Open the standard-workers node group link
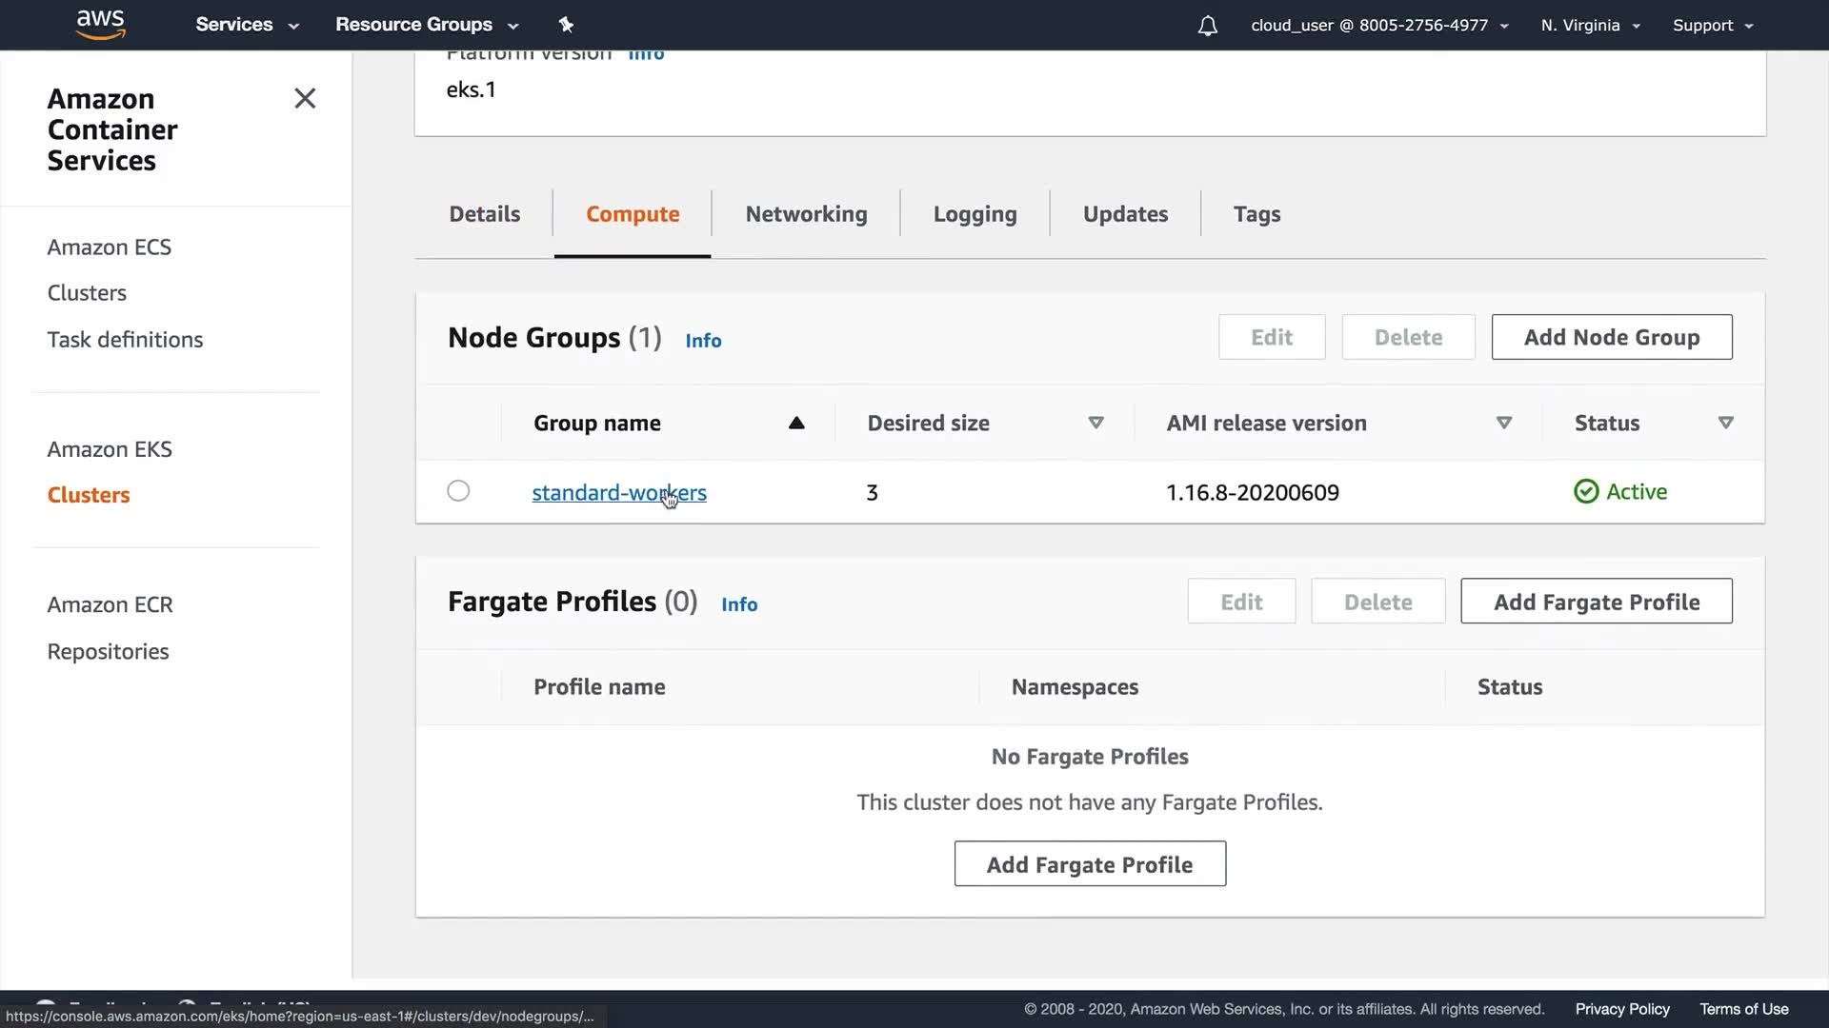The image size is (1829, 1028). [618, 493]
